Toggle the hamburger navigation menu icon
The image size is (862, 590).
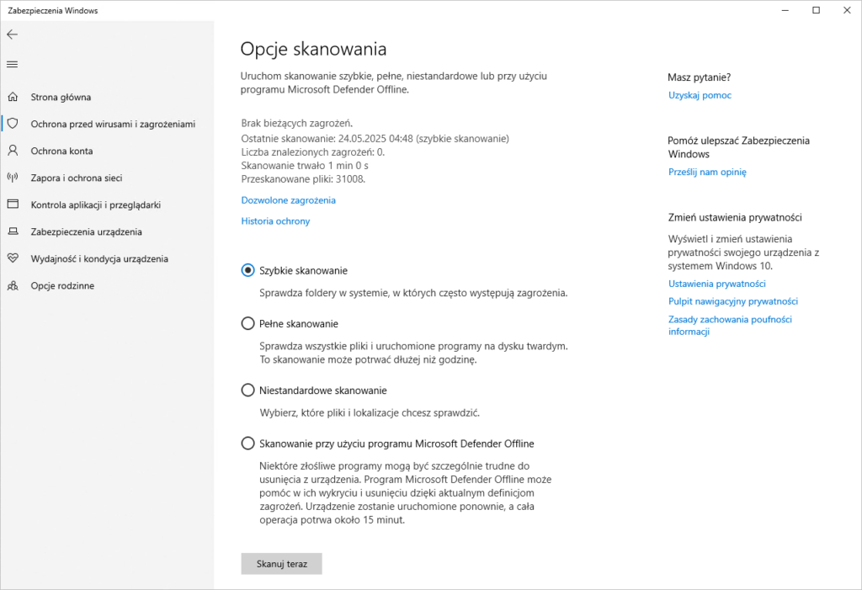click(12, 64)
